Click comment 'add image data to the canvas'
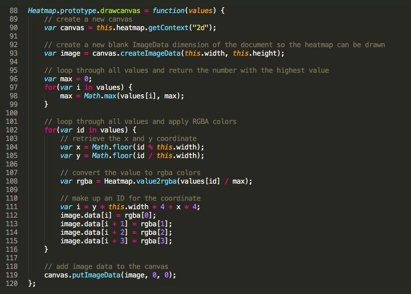411x294 pixels. pyautogui.click(x=106, y=266)
